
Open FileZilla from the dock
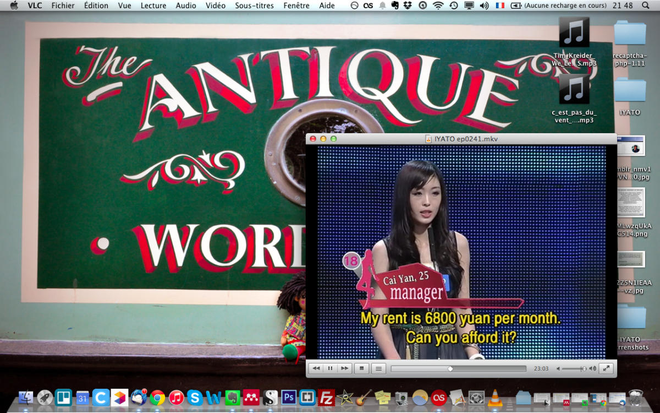(327, 398)
